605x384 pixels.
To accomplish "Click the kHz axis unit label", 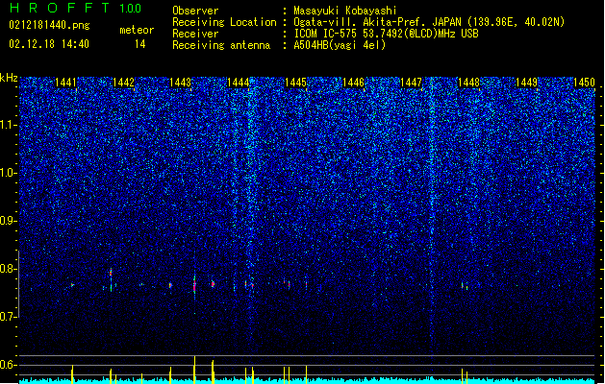I will 9,78.
